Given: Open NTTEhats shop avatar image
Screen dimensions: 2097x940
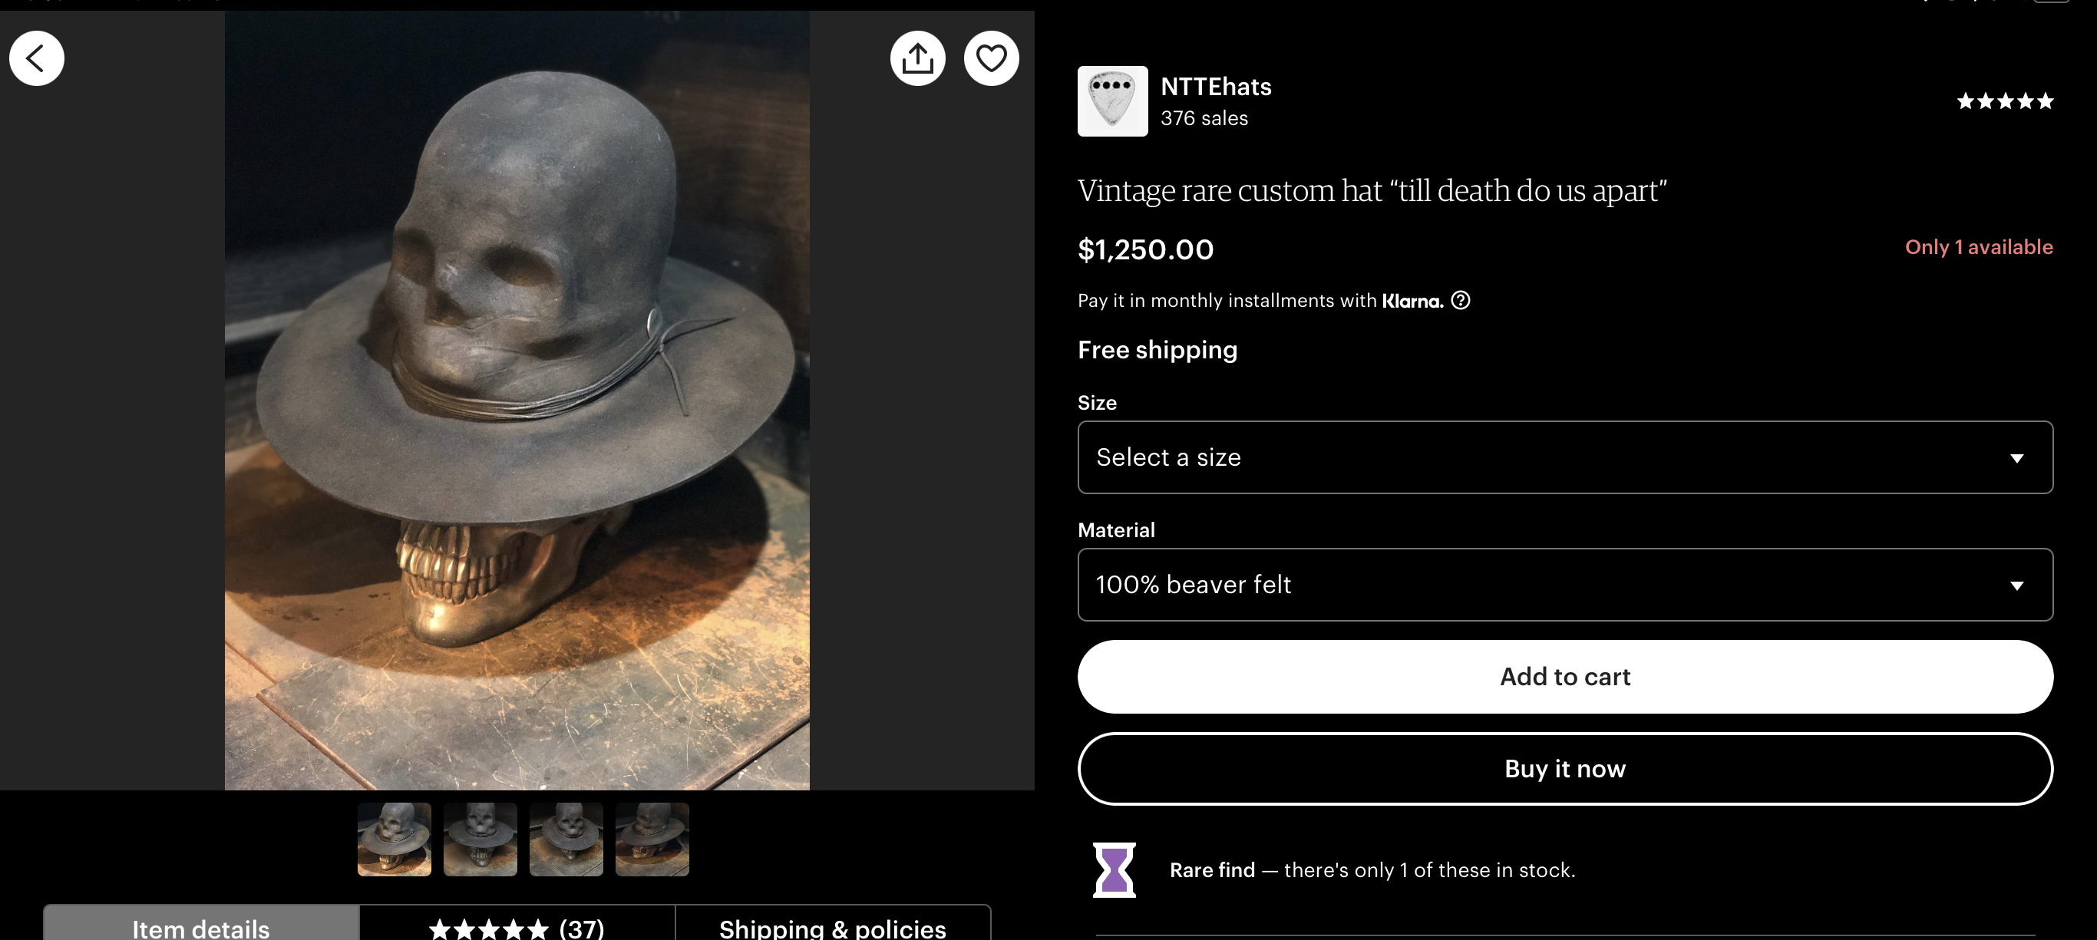Looking at the screenshot, I should [x=1112, y=101].
